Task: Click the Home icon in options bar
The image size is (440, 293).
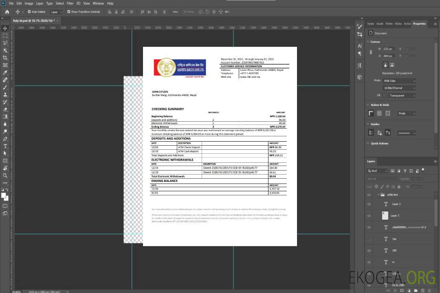Action: pos(7,12)
